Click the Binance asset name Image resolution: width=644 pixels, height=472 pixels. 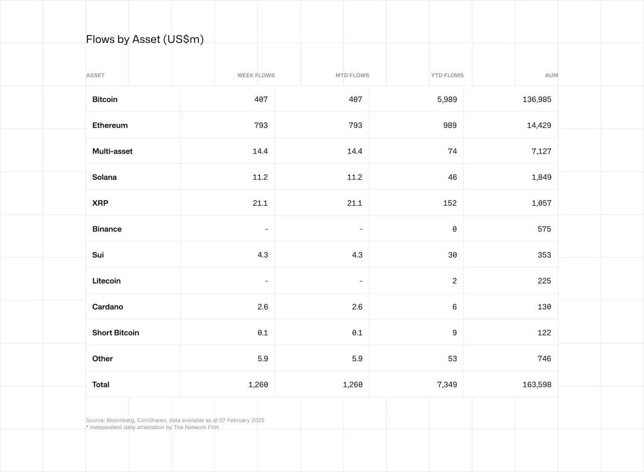click(x=107, y=229)
